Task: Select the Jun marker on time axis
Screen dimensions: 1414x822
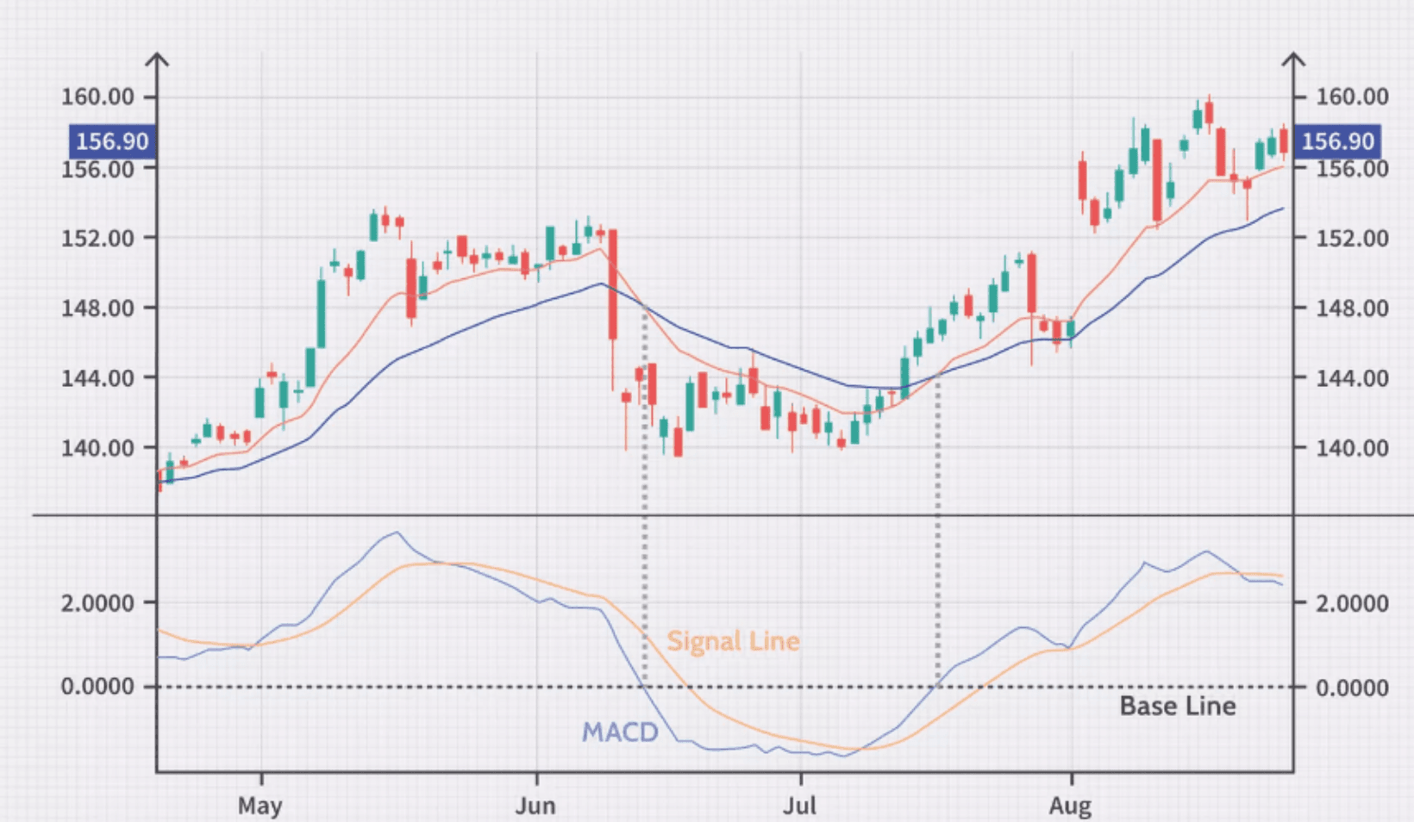Action: click(535, 806)
